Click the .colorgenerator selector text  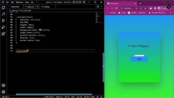click(x=24, y=17)
